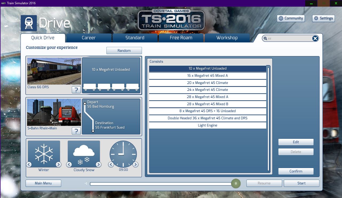Switch to the Workshop tab
342x198 pixels.
pos(227,38)
